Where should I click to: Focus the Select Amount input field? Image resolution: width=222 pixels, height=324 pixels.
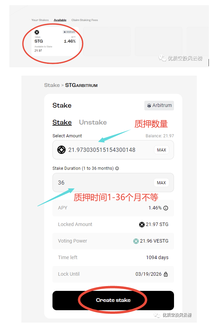click(113, 150)
